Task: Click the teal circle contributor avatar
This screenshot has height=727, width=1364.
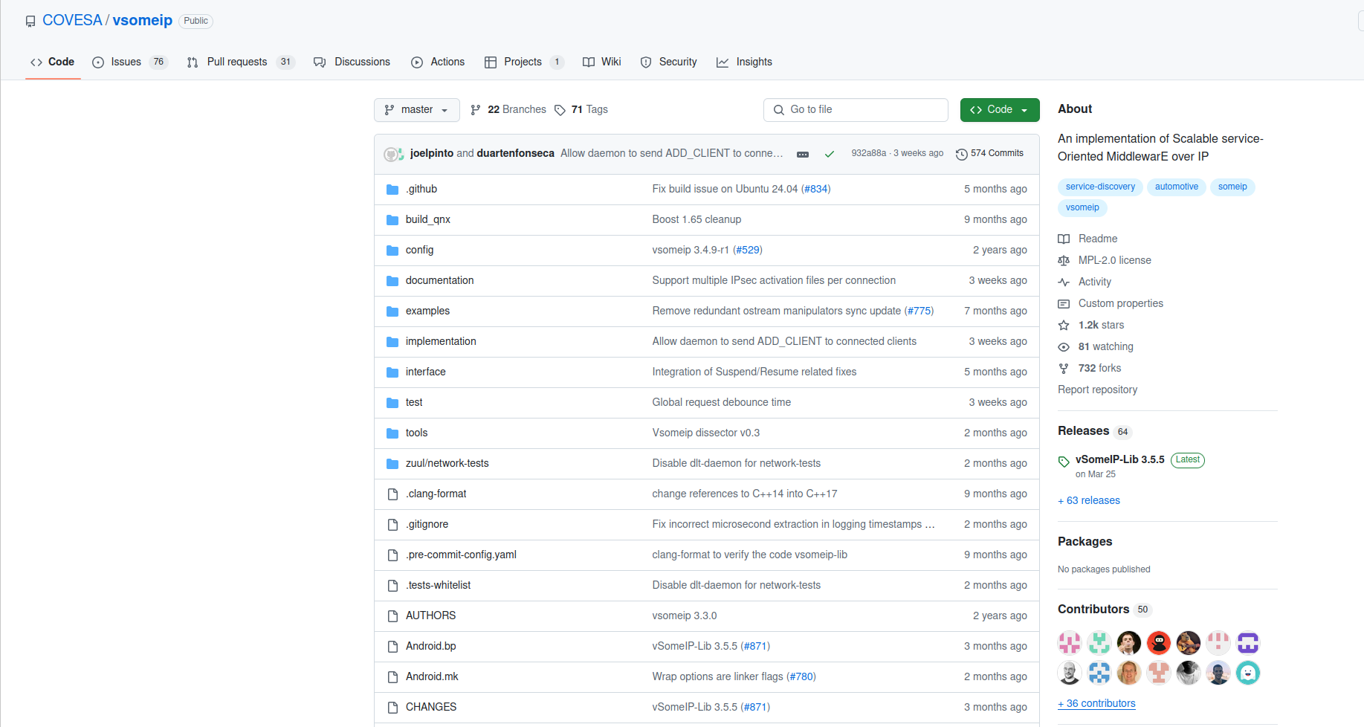Action: click(1248, 673)
